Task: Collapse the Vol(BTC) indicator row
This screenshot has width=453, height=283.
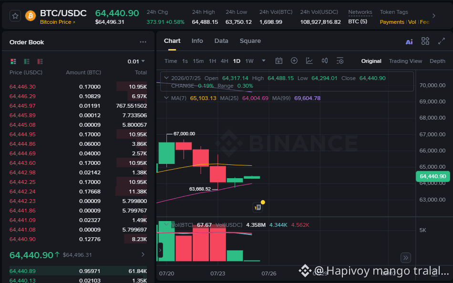Action: coord(166,224)
